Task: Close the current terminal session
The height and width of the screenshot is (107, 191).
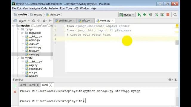Action: click(15, 92)
